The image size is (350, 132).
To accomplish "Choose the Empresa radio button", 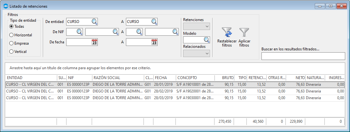I will click(x=12, y=43).
